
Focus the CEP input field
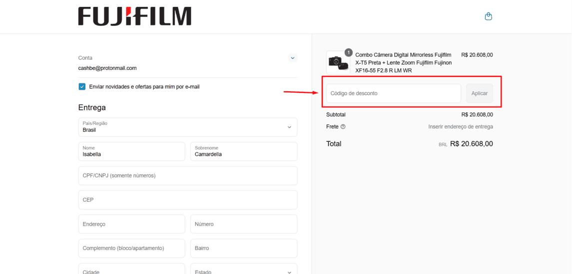188,200
